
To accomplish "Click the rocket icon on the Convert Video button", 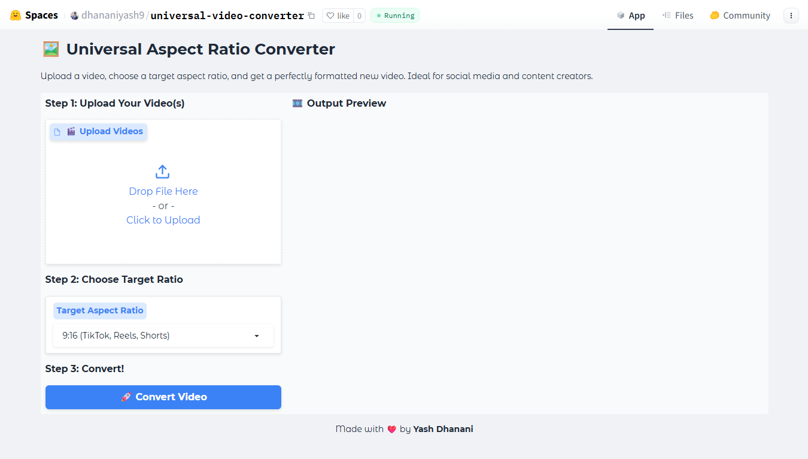I will click(126, 397).
